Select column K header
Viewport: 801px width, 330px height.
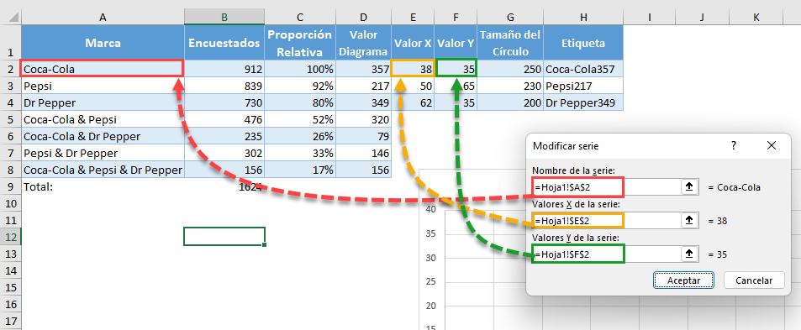[x=756, y=18]
